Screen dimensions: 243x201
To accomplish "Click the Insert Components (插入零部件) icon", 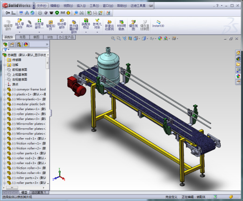I will coord(20,24).
